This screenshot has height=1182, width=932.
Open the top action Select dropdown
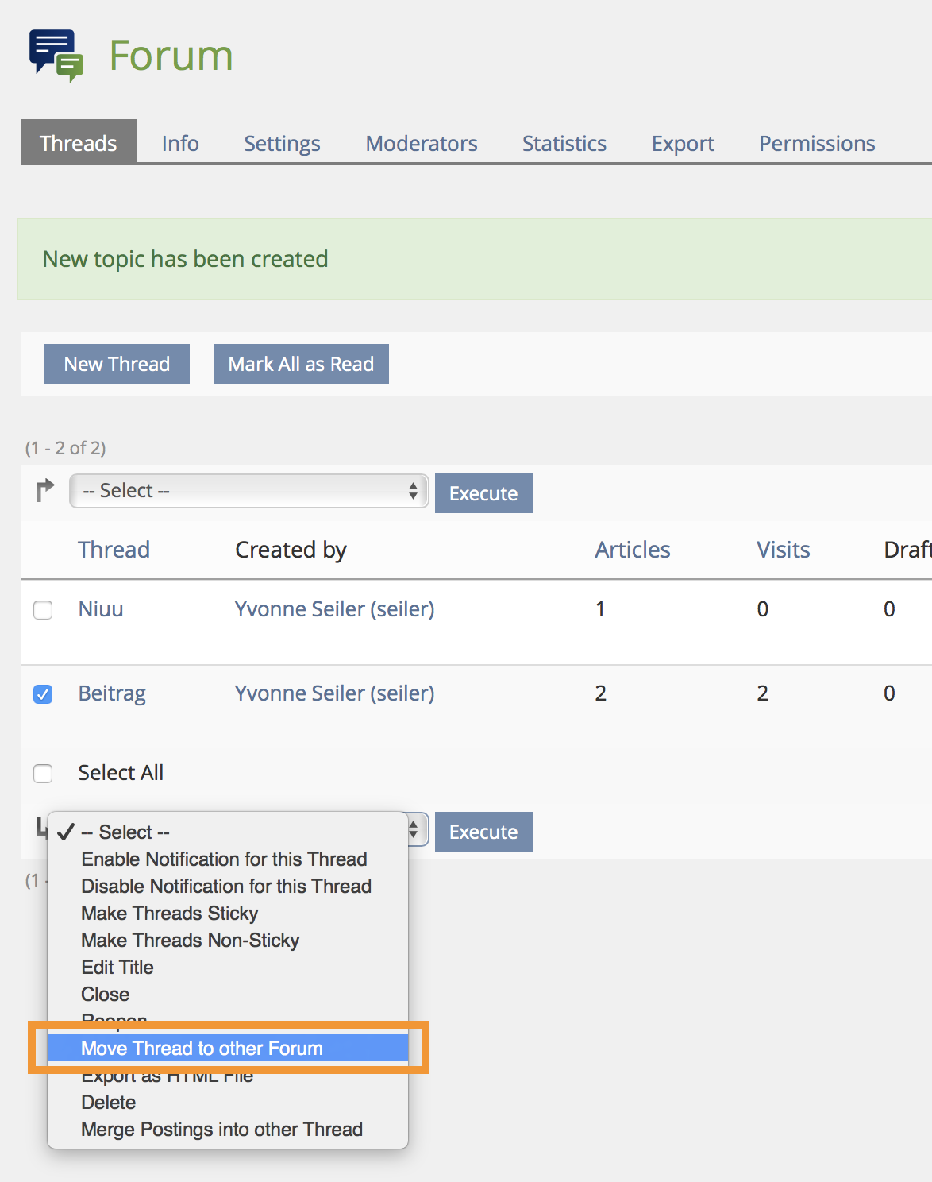tap(248, 491)
